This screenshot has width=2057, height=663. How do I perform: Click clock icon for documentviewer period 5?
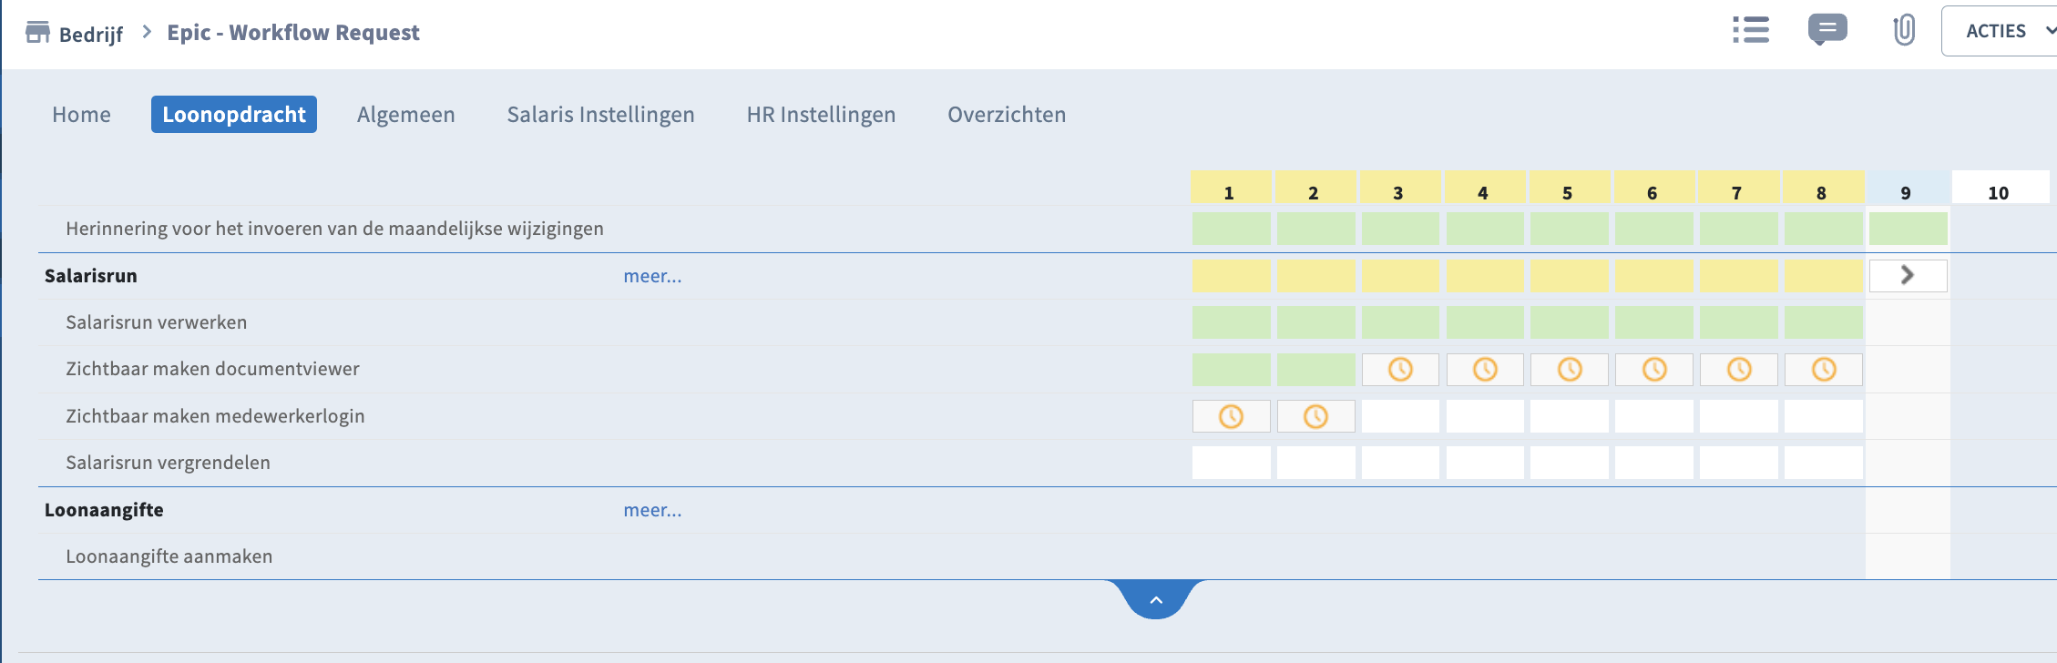click(x=1570, y=369)
